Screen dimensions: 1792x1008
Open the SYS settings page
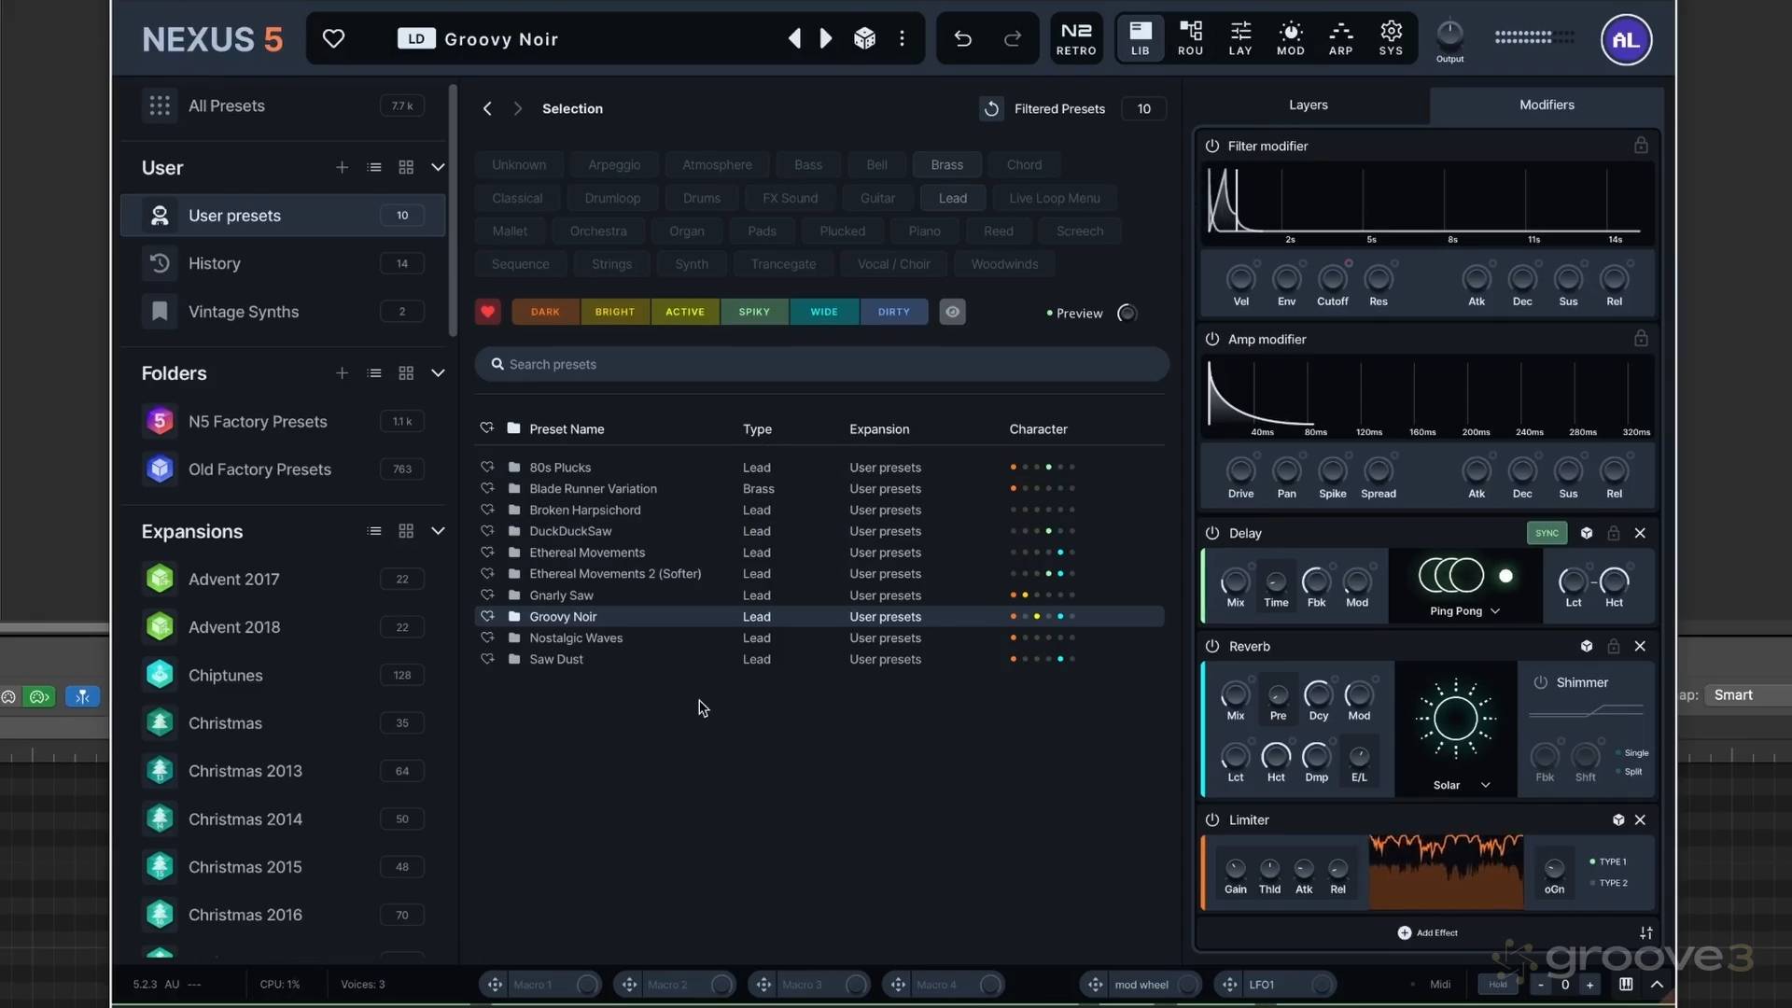(1391, 38)
